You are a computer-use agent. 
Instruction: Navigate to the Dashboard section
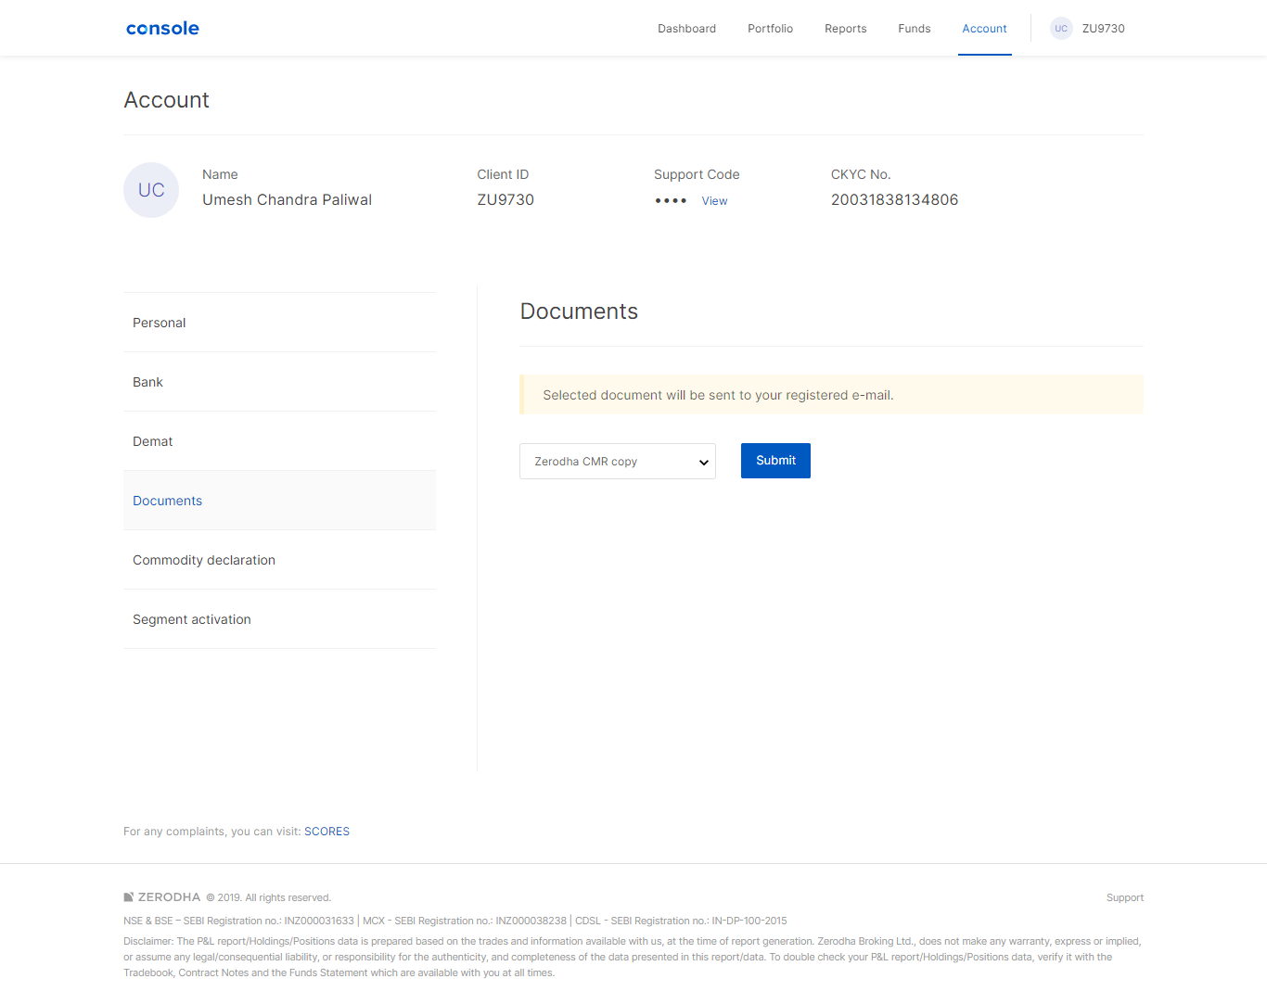click(686, 28)
